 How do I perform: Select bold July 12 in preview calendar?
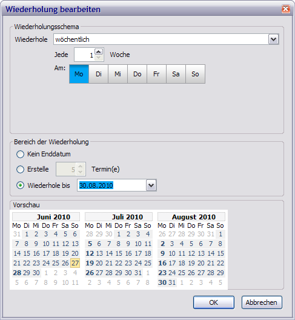pos(90,253)
